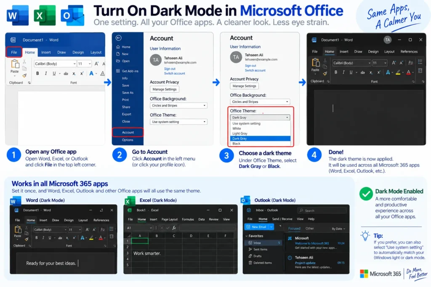Click the yellow highlight color in the step 4 dark Word ribbon
Screen dimensions: 431x287
pos(398,72)
